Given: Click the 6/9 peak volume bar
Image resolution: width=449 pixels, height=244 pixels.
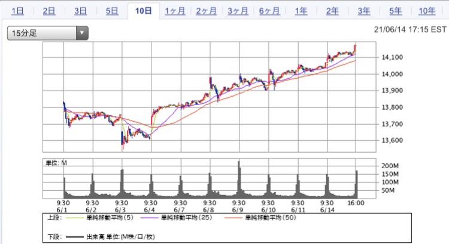Looking at the screenshot, I should [239, 179].
